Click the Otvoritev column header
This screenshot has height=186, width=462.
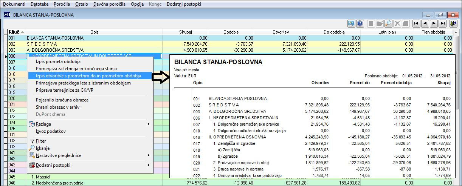[x=281, y=32]
